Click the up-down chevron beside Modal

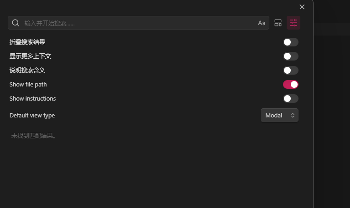pyautogui.click(x=293, y=115)
